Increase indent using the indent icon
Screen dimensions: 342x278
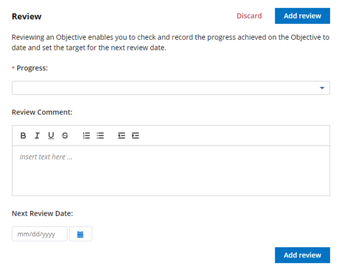click(x=135, y=136)
